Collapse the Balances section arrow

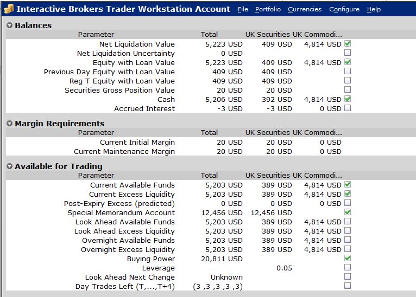[10, 25]
